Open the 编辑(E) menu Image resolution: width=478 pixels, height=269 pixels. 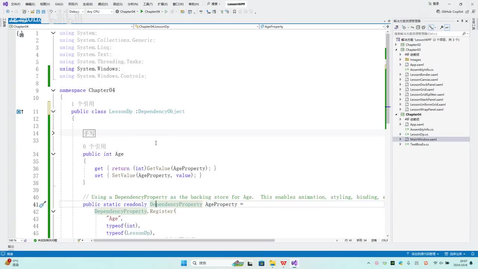pyautogui.click(x=30, y=4)
